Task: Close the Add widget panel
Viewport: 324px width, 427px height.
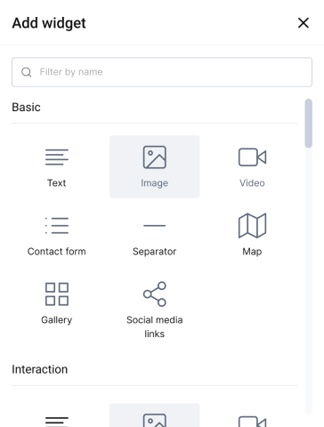Action: (x=304, y=23)
